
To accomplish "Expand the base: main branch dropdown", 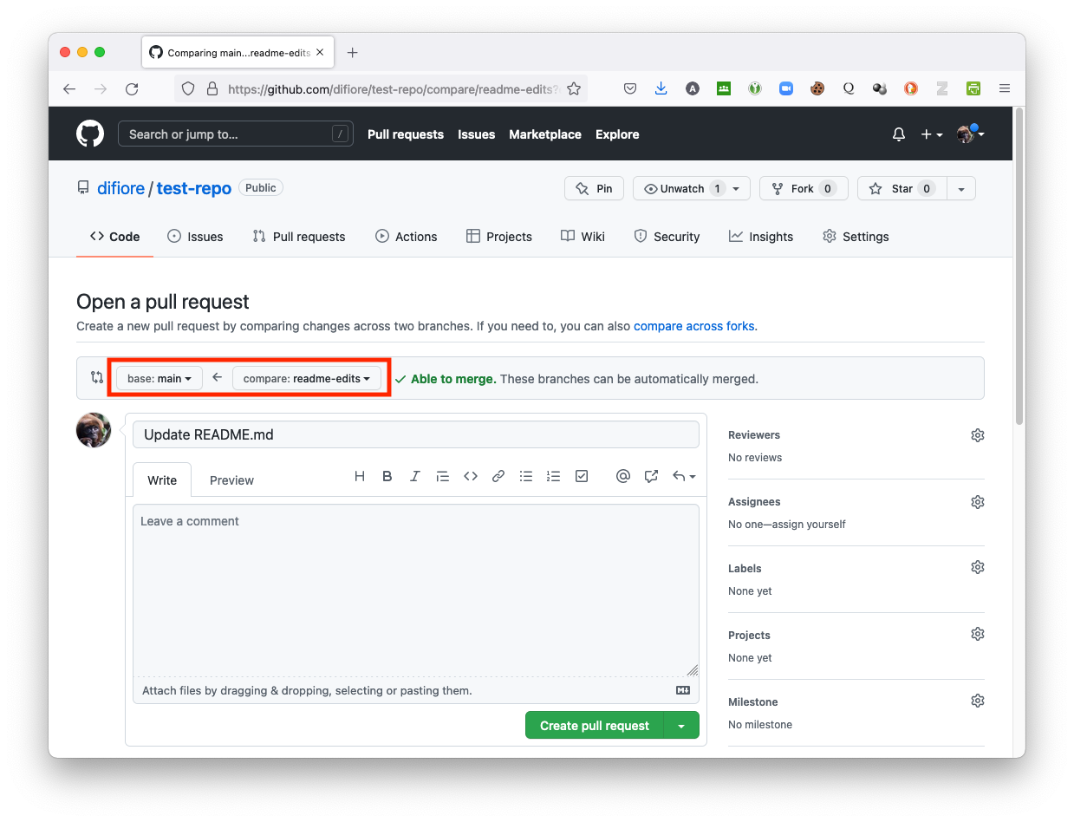I will (159, 378).
